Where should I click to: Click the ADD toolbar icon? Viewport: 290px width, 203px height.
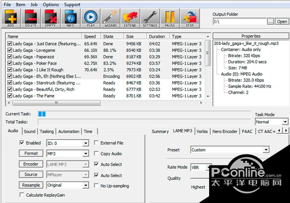[x=11, y=18]
